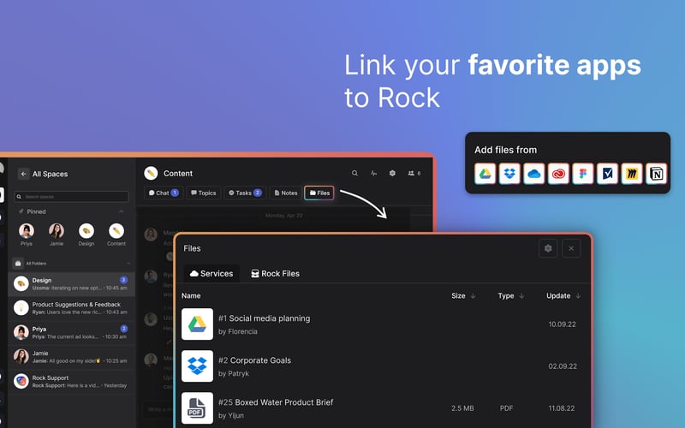The height and width of the screenshot is (428, 685).
Task: Sort files by Size
Action: coord(463,295)
